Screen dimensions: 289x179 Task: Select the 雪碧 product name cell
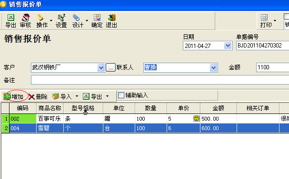(50, 128)
